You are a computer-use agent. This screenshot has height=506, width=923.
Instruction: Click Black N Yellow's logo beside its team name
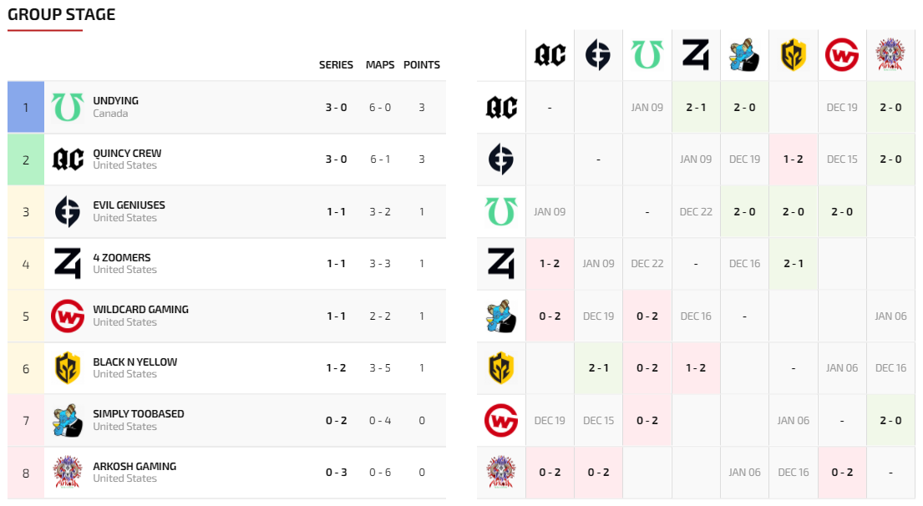click(68, 367)
